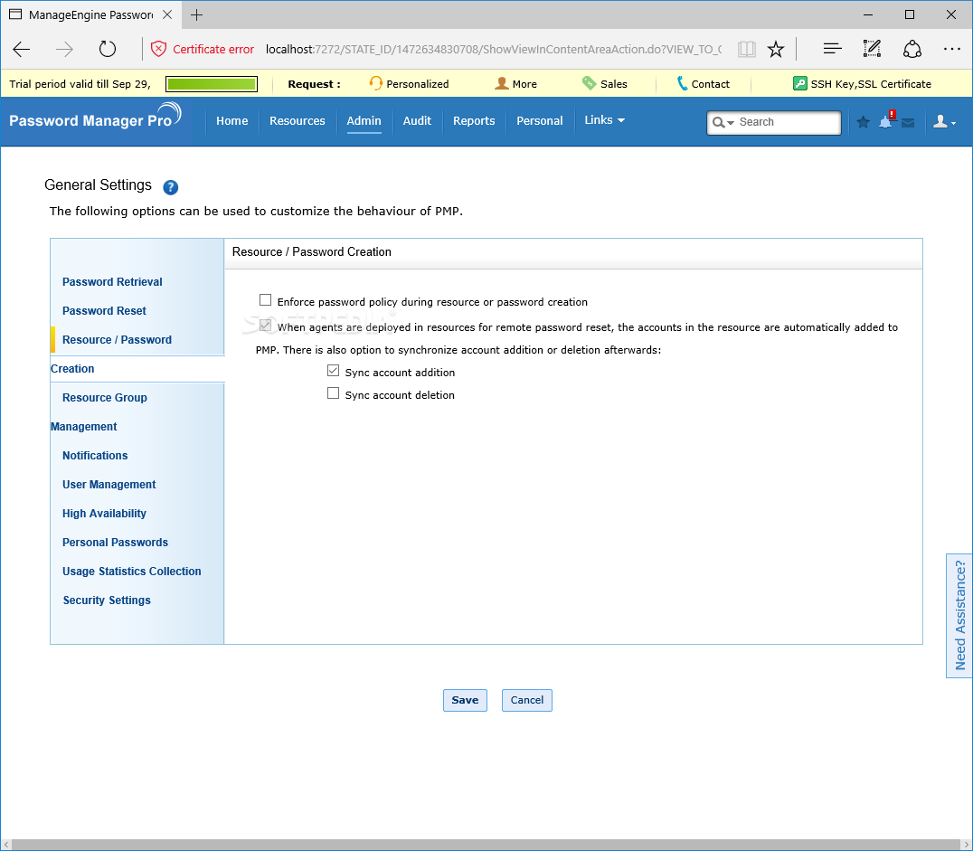Open Resource Group Management settings
This screenshot has width=973, height=851.
[x=104, y=398]
